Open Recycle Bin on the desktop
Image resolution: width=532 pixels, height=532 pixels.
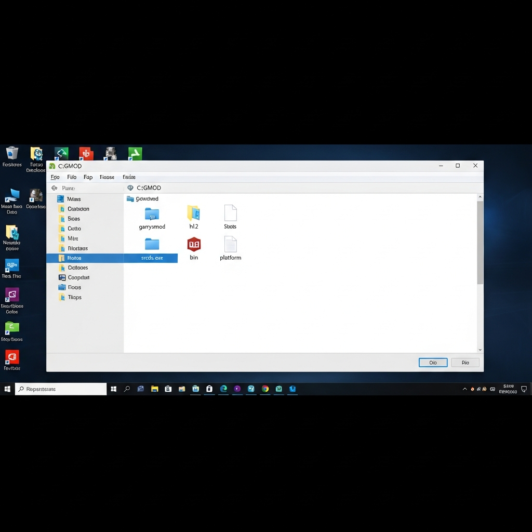point(12,153)
